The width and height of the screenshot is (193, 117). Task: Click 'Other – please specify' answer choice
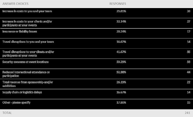[16, 103]
